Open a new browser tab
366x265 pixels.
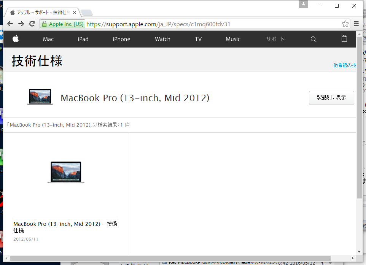pos(86,13)
